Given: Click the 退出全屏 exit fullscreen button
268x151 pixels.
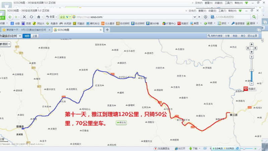Looking at the screenshot, I should [253, 35].
